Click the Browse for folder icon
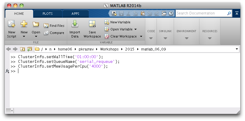Image resolution: width=245 pixels, height=121 pixels. click(x=29, y=49)
